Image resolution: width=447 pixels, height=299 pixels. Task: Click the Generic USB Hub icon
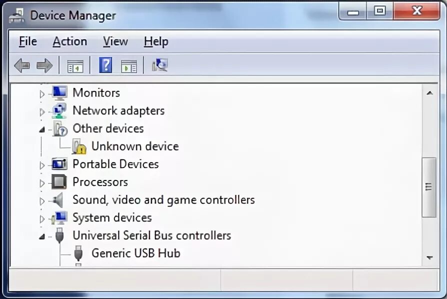tap(78, 253)
